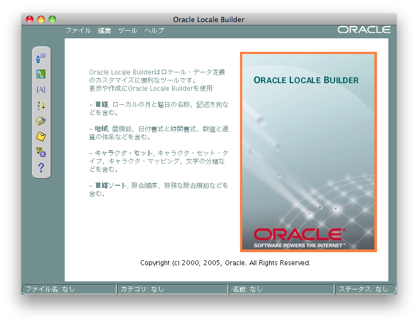
Task: Open the ツール menu
Action: click(x=128, y=30)
